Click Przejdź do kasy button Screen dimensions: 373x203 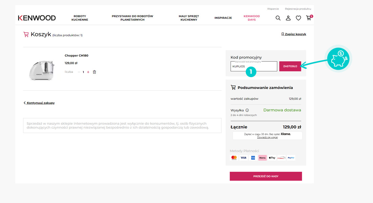tap(266, 176)
